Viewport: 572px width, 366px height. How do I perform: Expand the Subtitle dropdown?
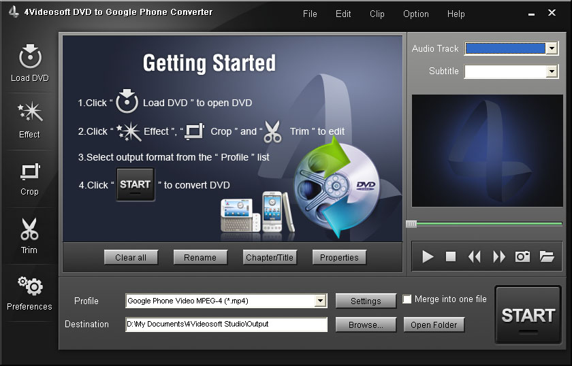coord(552,71)
